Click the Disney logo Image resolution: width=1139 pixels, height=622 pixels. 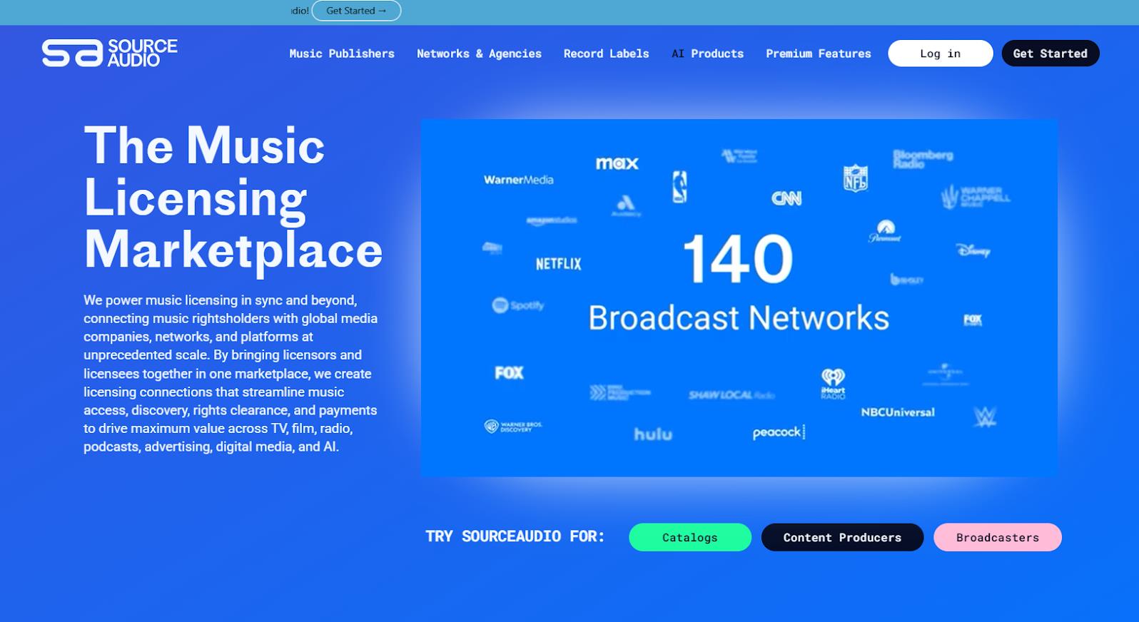coord(973,250)
